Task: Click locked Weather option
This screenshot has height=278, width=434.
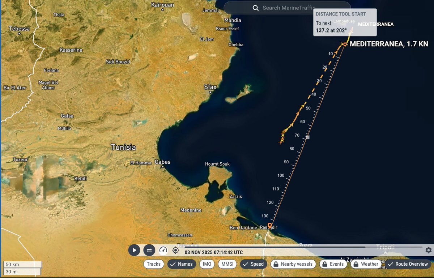Action: pyautogui.click(x=366, y=264)
